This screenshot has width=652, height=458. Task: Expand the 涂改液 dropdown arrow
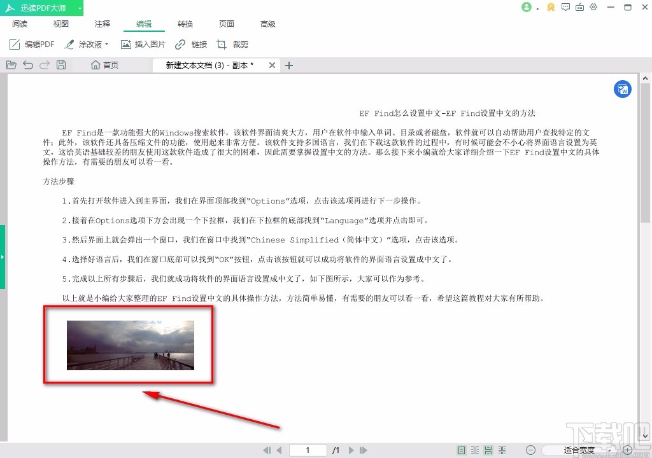pyautogui.click(x=107, y=44)
